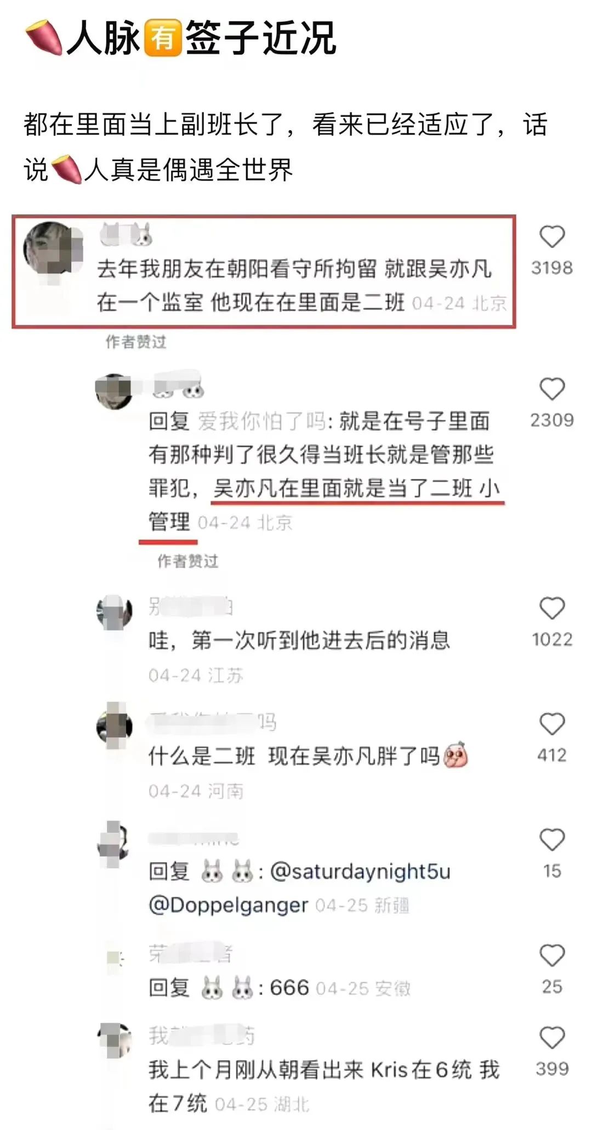Like the comment with 3198 likes
Viewport: 592px width, 1130px height.
(x=552, y=237)
